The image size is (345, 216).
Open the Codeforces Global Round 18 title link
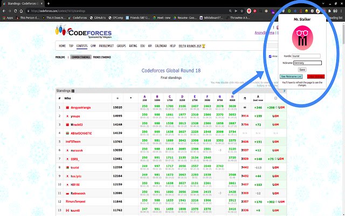point(171,71)
